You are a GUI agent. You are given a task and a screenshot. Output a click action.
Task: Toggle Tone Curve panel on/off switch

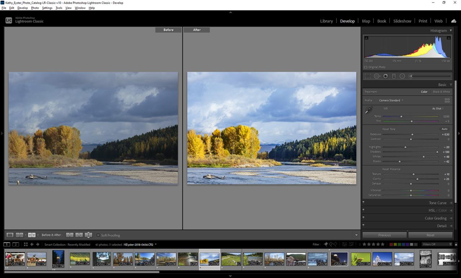363,202
